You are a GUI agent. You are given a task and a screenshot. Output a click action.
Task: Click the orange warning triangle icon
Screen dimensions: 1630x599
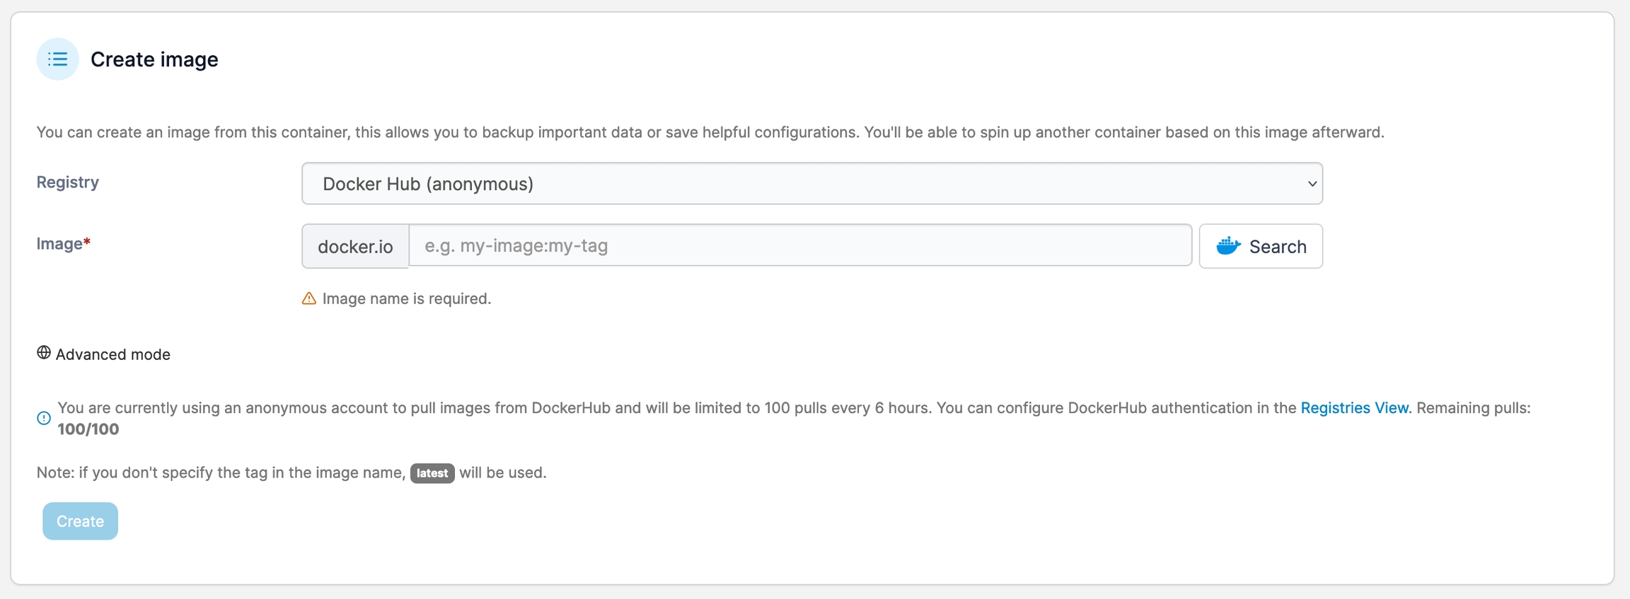coord(309,298)
